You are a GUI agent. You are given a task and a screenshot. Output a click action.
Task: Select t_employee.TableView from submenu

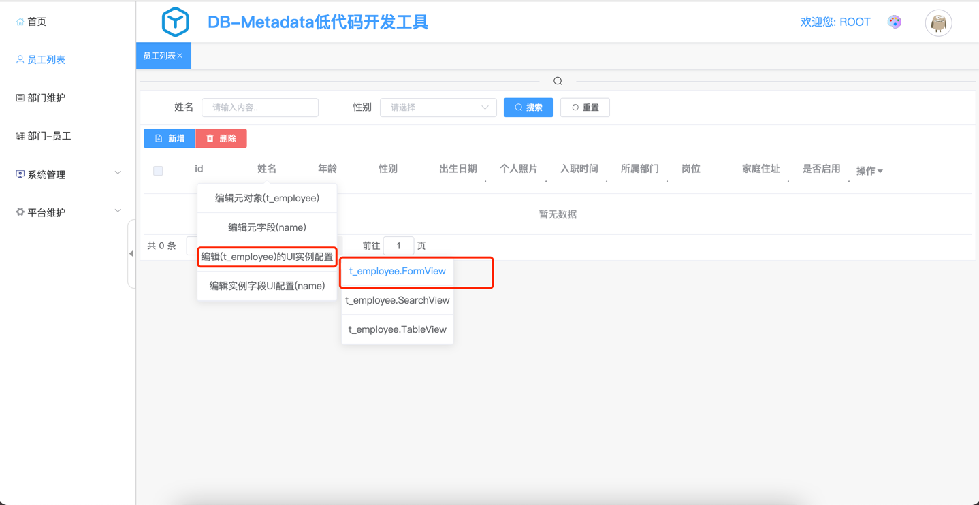[397, 329]
